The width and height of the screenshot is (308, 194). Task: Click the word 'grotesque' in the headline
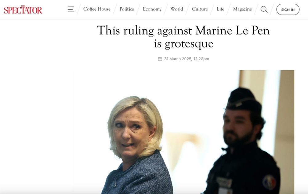click(189, 44)
